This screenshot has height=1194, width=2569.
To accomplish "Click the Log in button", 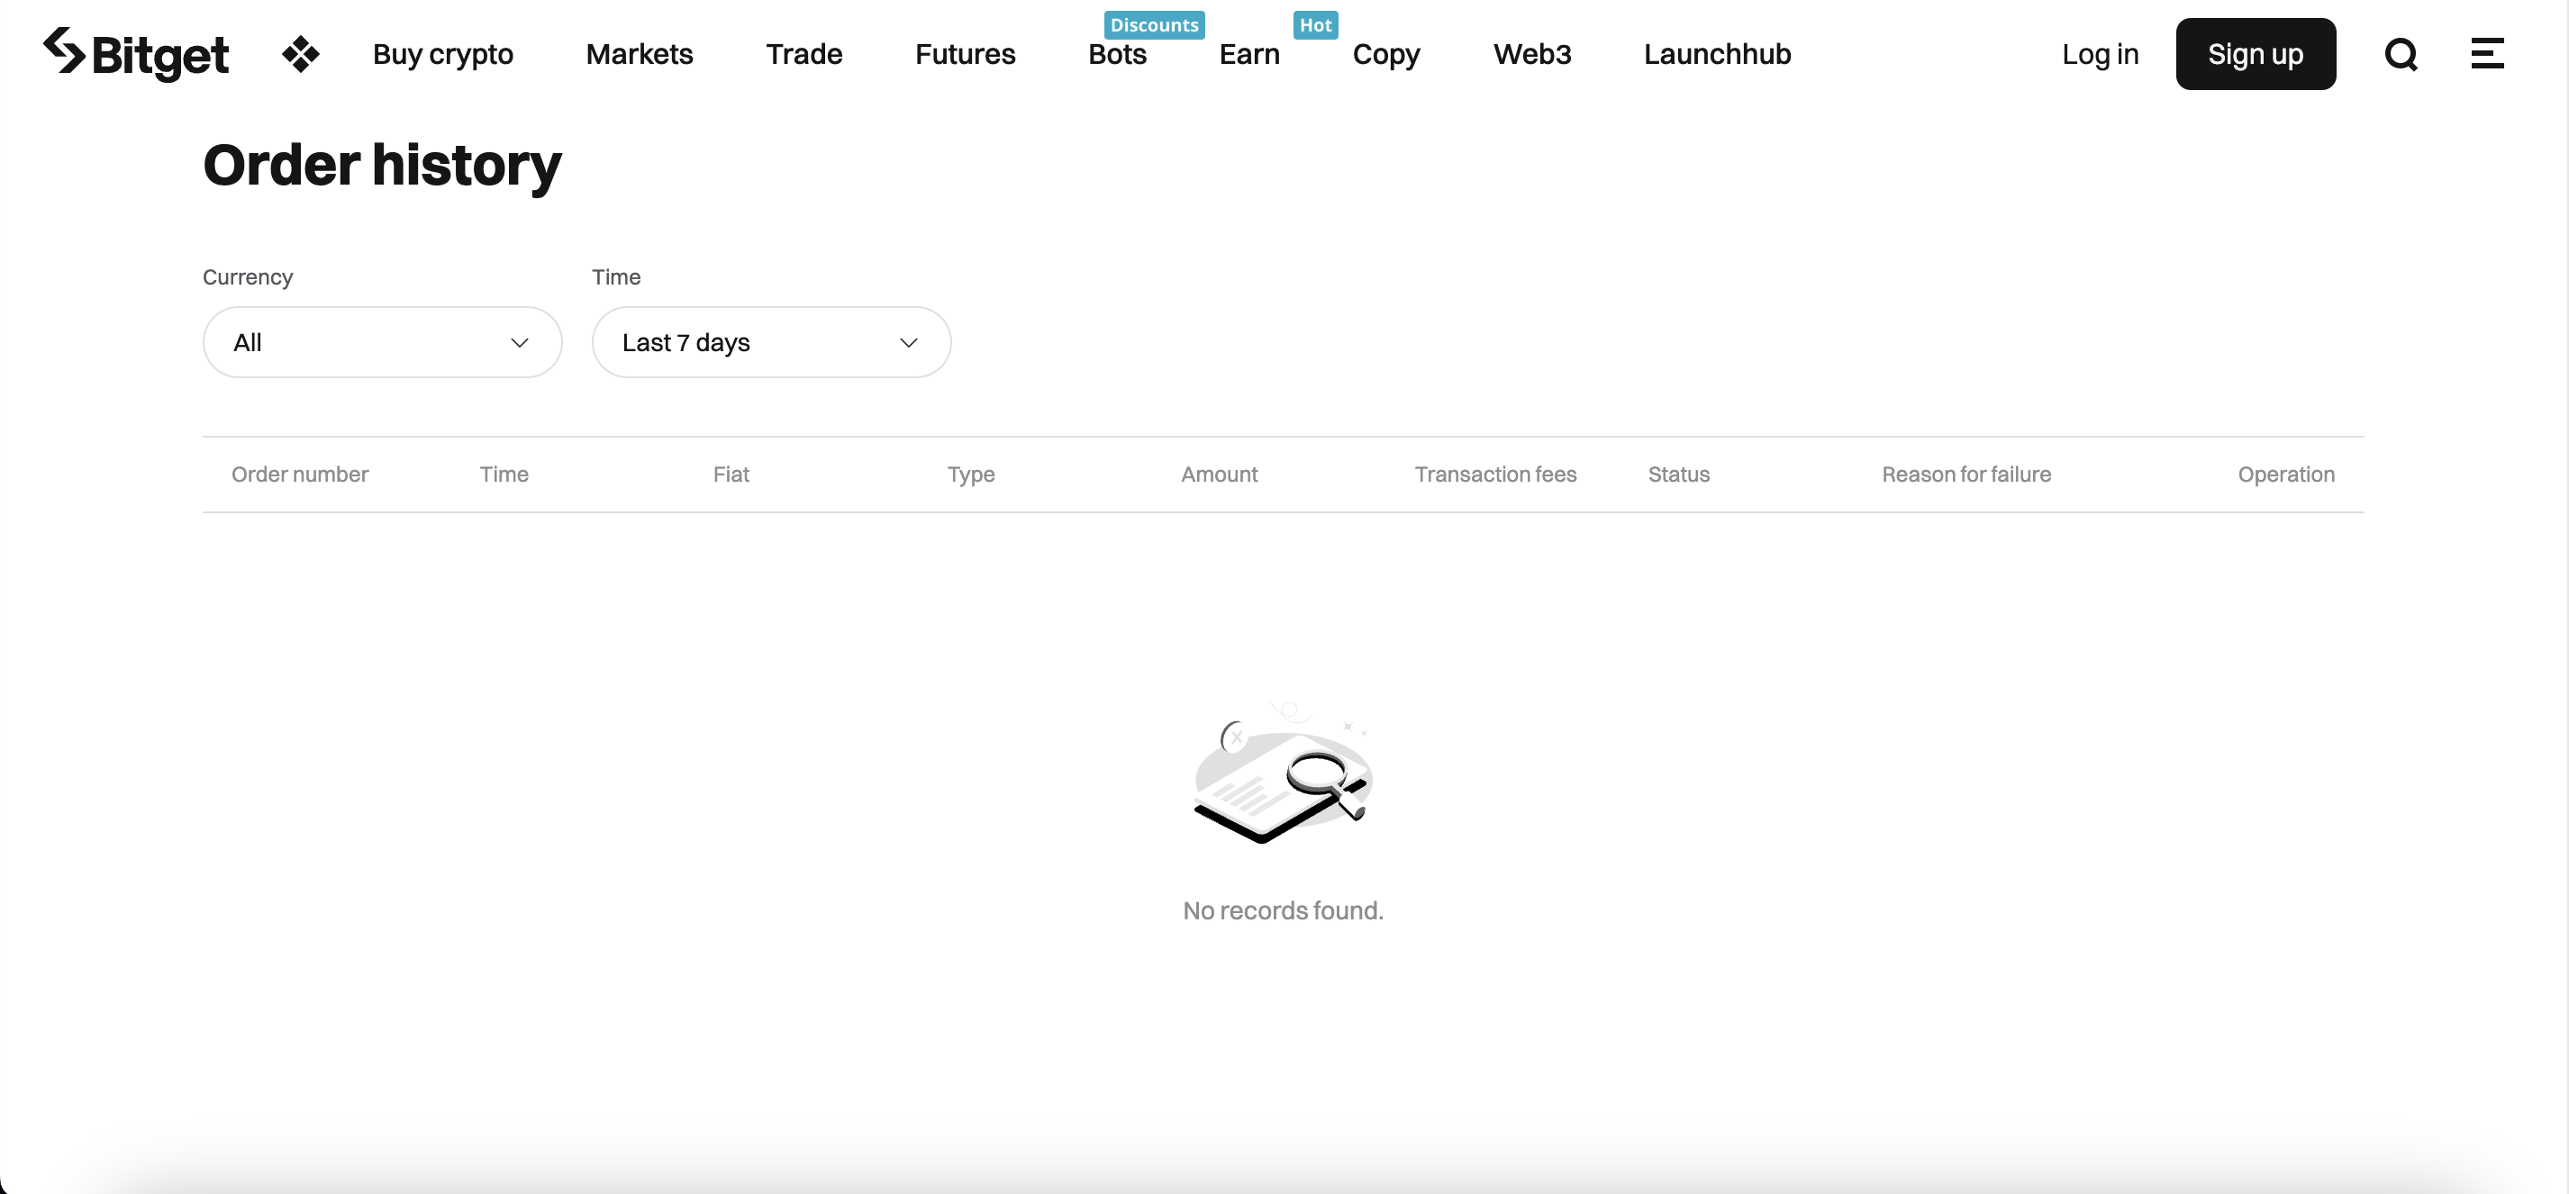I will (2101, 52).
